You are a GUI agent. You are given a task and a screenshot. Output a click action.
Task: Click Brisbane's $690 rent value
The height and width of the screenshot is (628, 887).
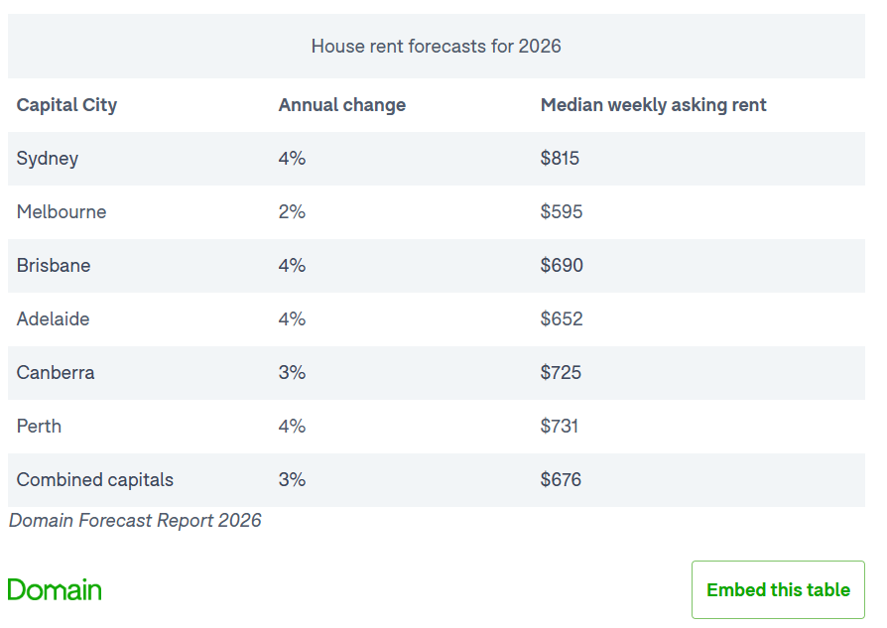click(x=562, y=266)
